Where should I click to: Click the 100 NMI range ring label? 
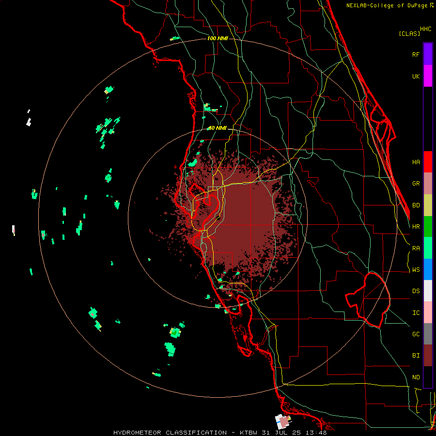(218, 38)
